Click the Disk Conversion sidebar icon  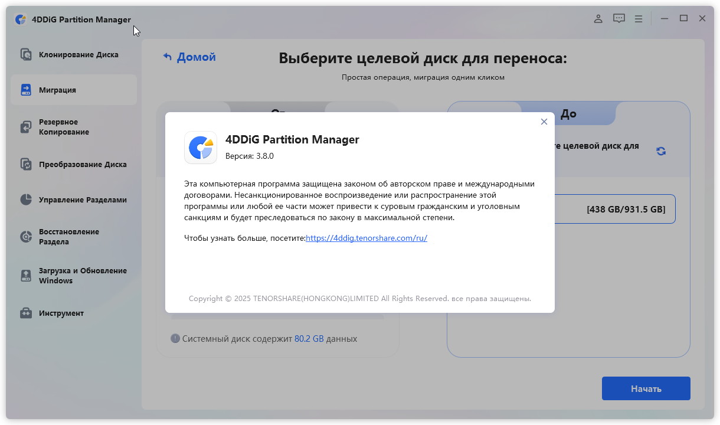26,164
